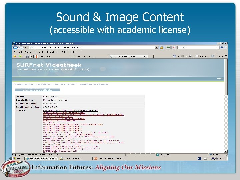Click the page scrollbar up arrow
The width and height of the screenshot is (240, 180).
226,60
